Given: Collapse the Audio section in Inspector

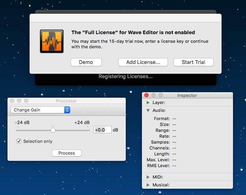Looking at the screenshot, I should [x=148, y=110].
